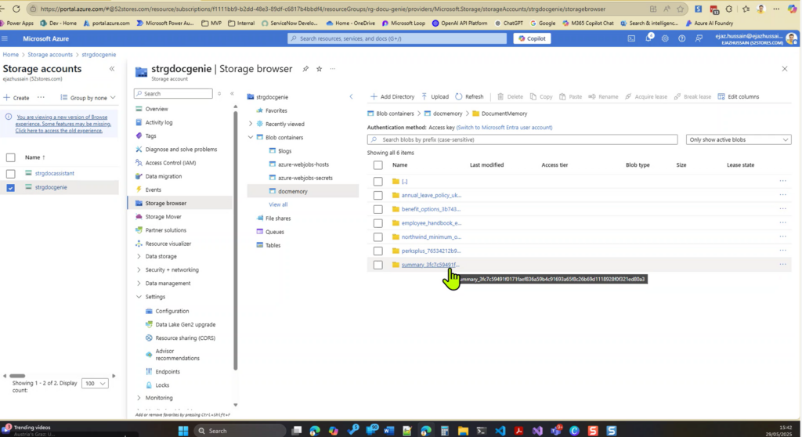Screen dimensions: 802x437
Task: Check the box for annual_leave_policy_uk folder
Action: click(378, 195)
